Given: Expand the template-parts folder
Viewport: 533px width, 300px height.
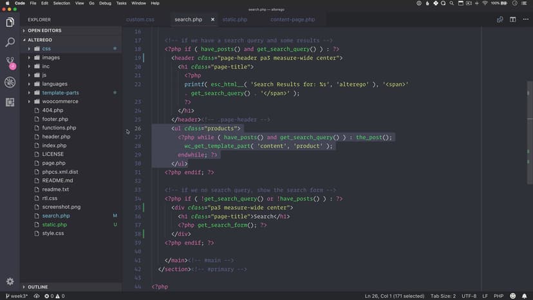Looking at the screenshot, I should [60, 93].
